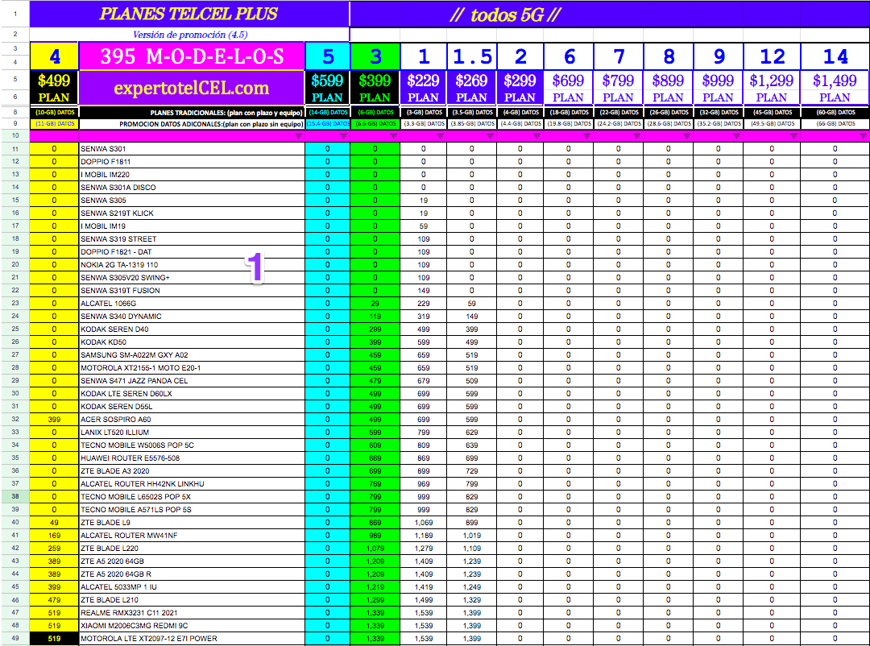Viewport: 870px width, 646px height.
Task: Select the '(10-GB) DATOS' cell
Action: point(54,113)
